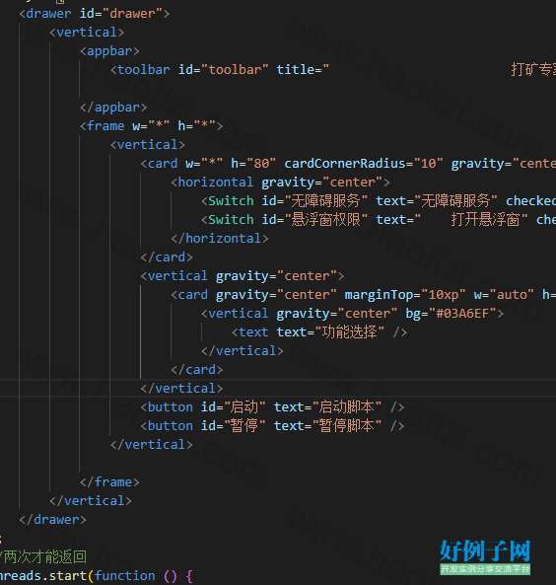Screen dimensions: 556x585
Task: Click the frame opening tag line
Action: coord(152,126)
